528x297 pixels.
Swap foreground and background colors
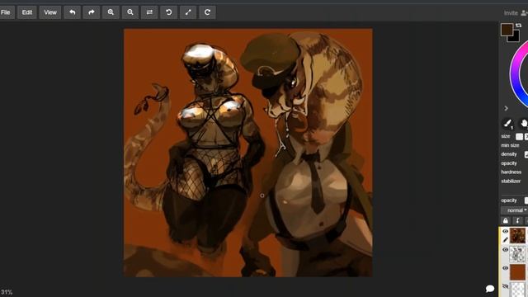pyautogui.click(x=519, y=26)
